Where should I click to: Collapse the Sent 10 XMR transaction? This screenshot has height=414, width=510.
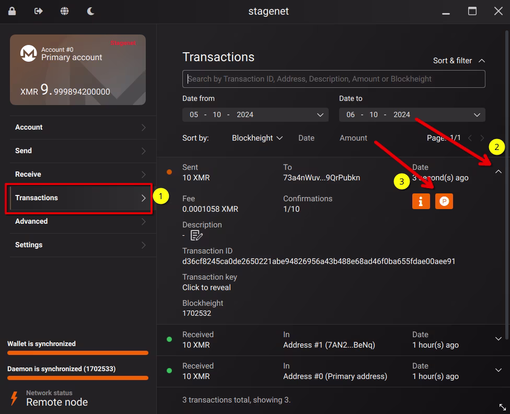(x=498, y=171)
